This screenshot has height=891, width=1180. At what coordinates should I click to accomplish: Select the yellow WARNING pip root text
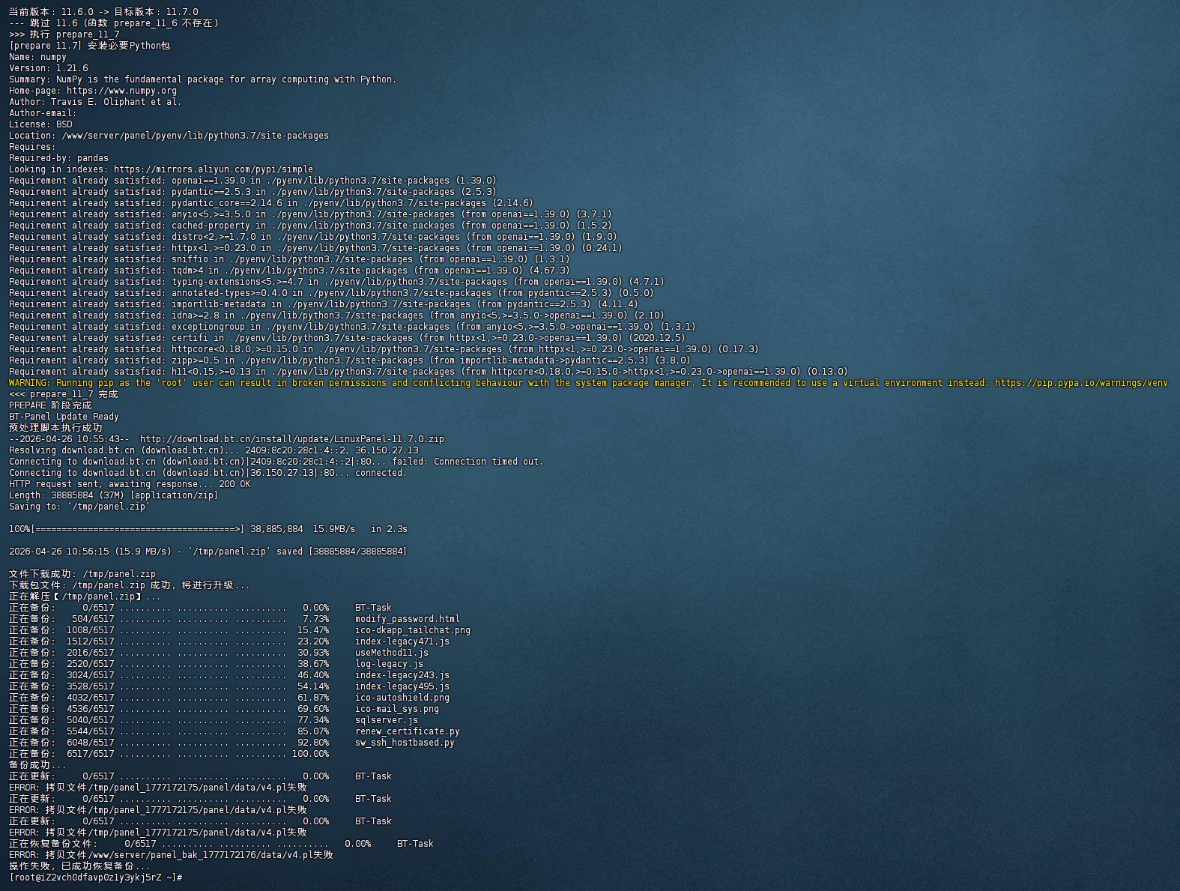coord(588,383)
